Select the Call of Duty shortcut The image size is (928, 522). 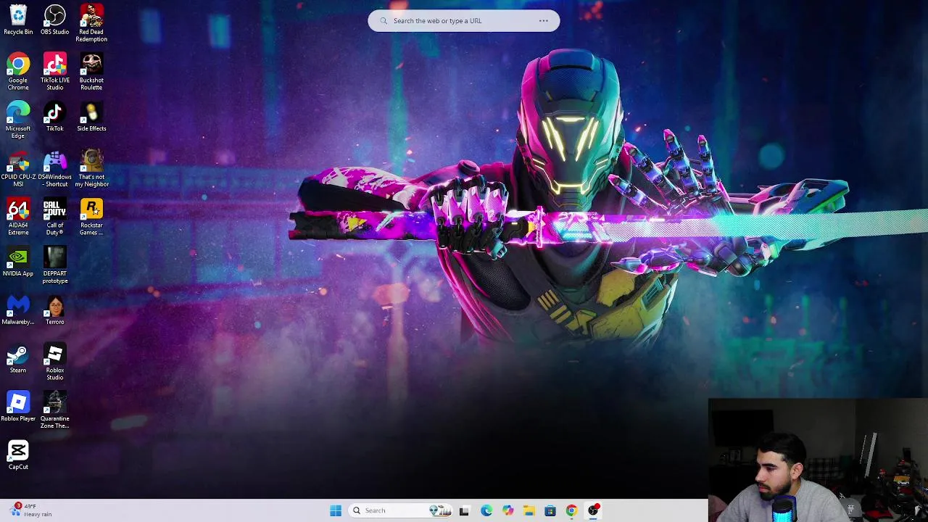(x=55, y=217)
